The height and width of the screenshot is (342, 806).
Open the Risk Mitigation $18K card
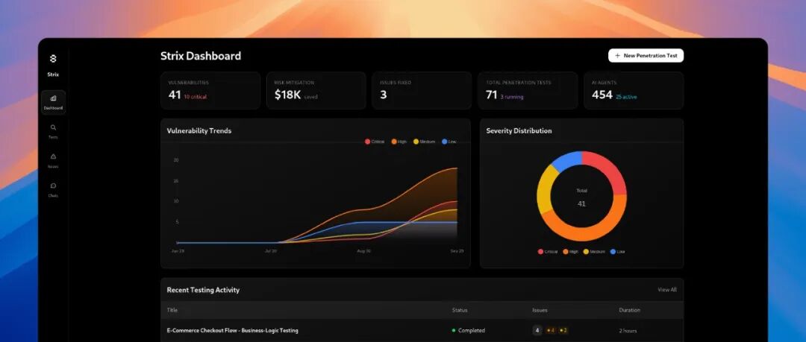coord(316,90)
